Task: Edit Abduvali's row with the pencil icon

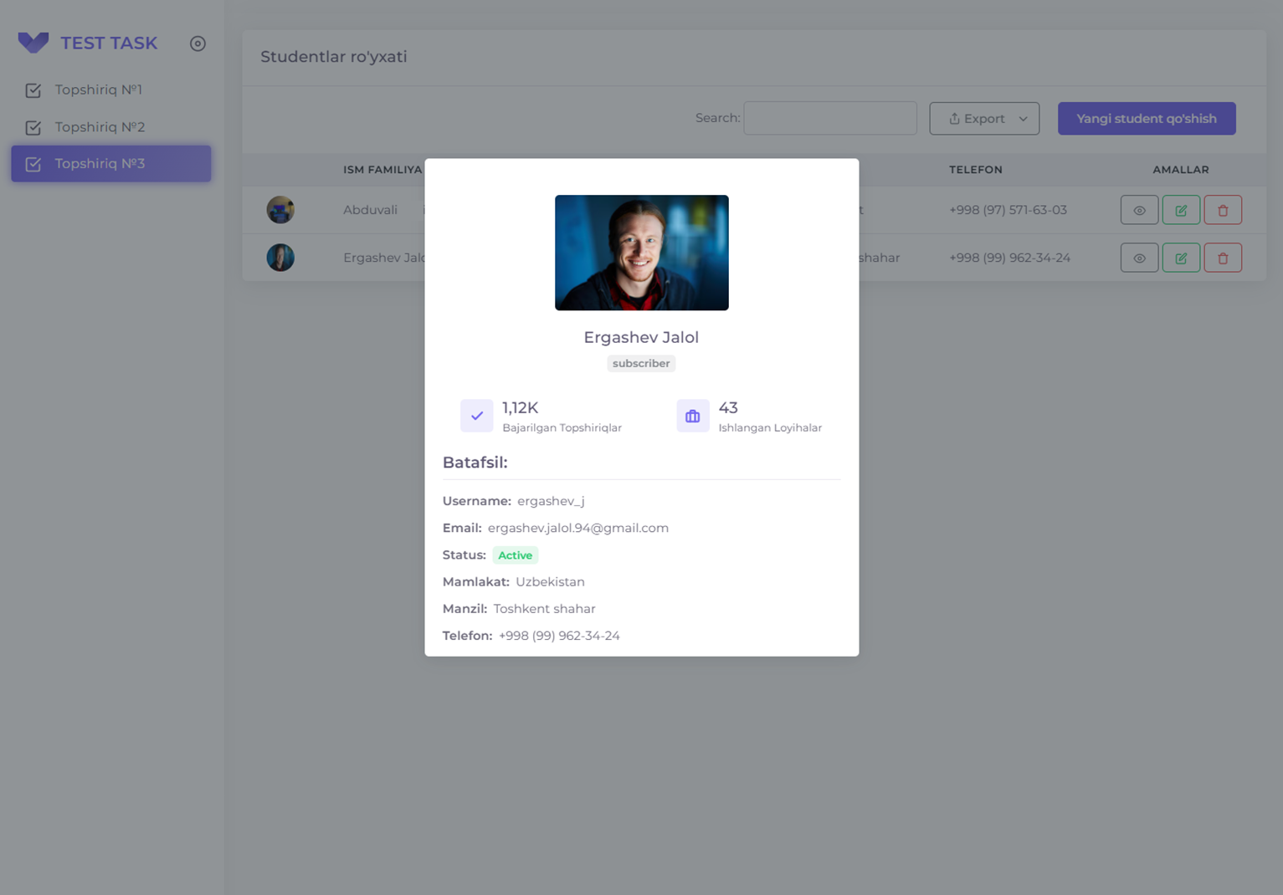Action: click(1181, 210)
